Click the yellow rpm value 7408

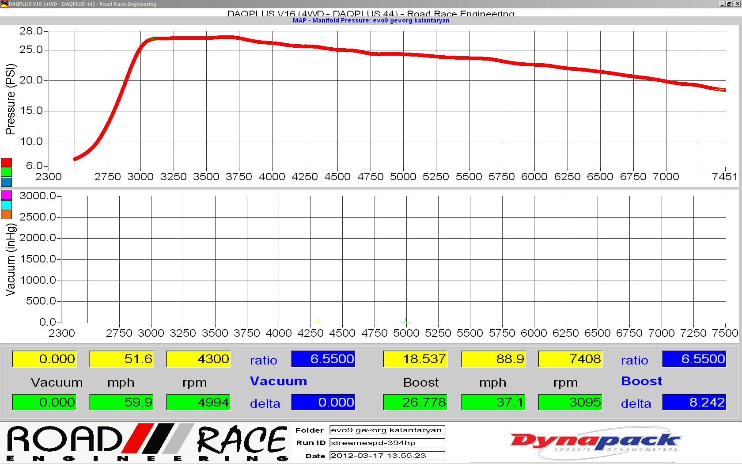tap(570, 359)
